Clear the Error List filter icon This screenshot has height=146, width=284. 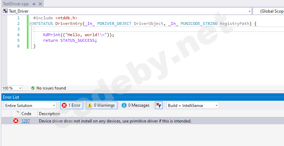click(x=158, y=105)
